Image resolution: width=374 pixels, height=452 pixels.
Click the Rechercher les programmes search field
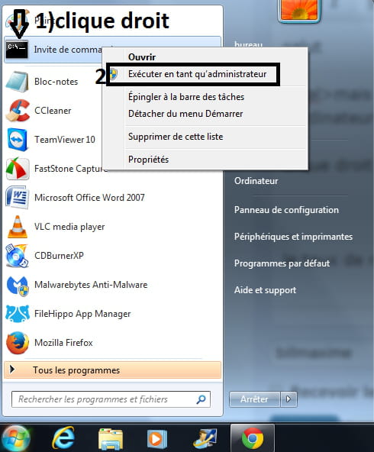click(111, 399)
